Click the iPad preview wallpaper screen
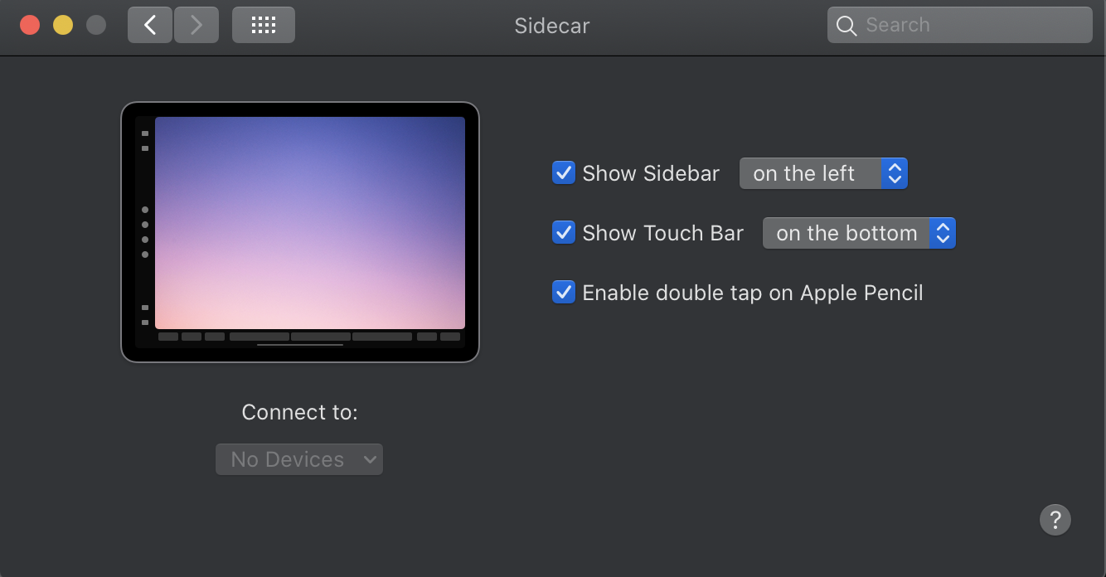This screenshot has width=1106, height=577. (x=309, y=222)
